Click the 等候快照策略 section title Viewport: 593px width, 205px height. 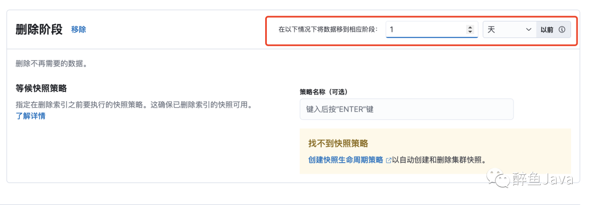coord(41,88)
